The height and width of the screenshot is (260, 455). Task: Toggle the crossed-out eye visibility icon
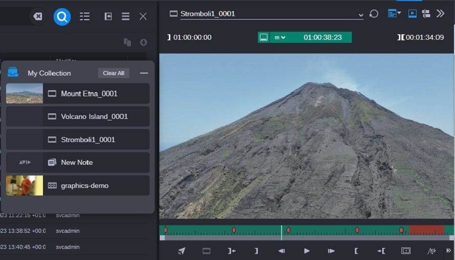pyautogui.click(x=431, y=250)
